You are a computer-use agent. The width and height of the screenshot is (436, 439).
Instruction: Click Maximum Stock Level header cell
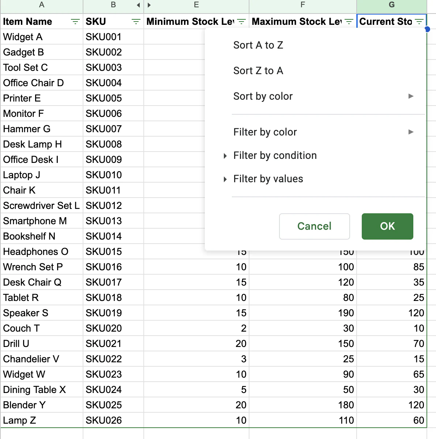coord(303,22)
